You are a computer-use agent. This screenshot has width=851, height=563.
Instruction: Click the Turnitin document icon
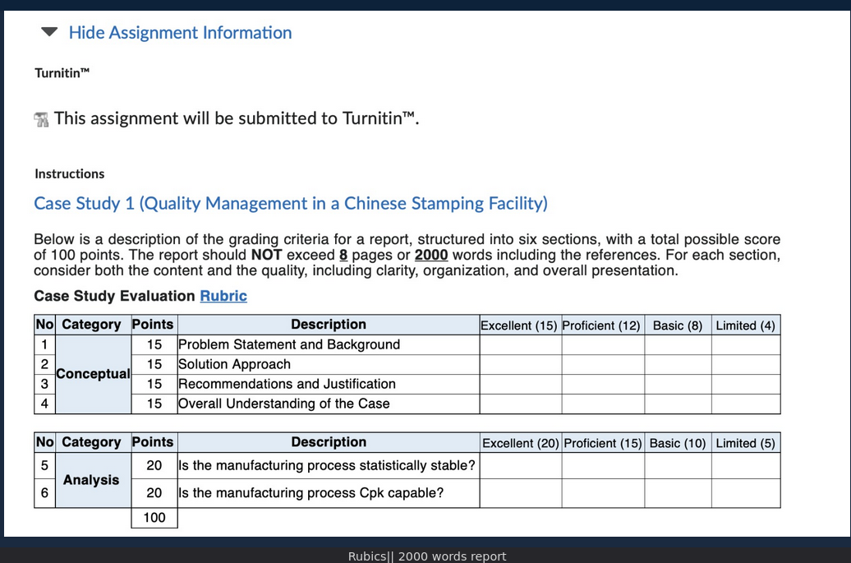[x=41, y=119]
